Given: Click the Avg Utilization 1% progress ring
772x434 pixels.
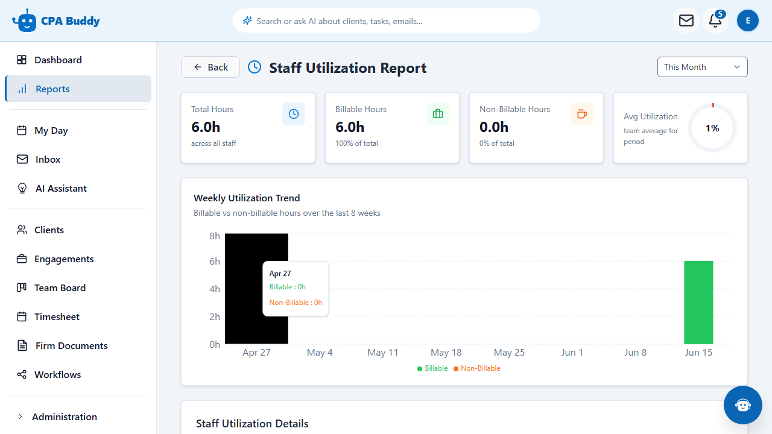Looking at the screenshot, I should pos(712,128).
